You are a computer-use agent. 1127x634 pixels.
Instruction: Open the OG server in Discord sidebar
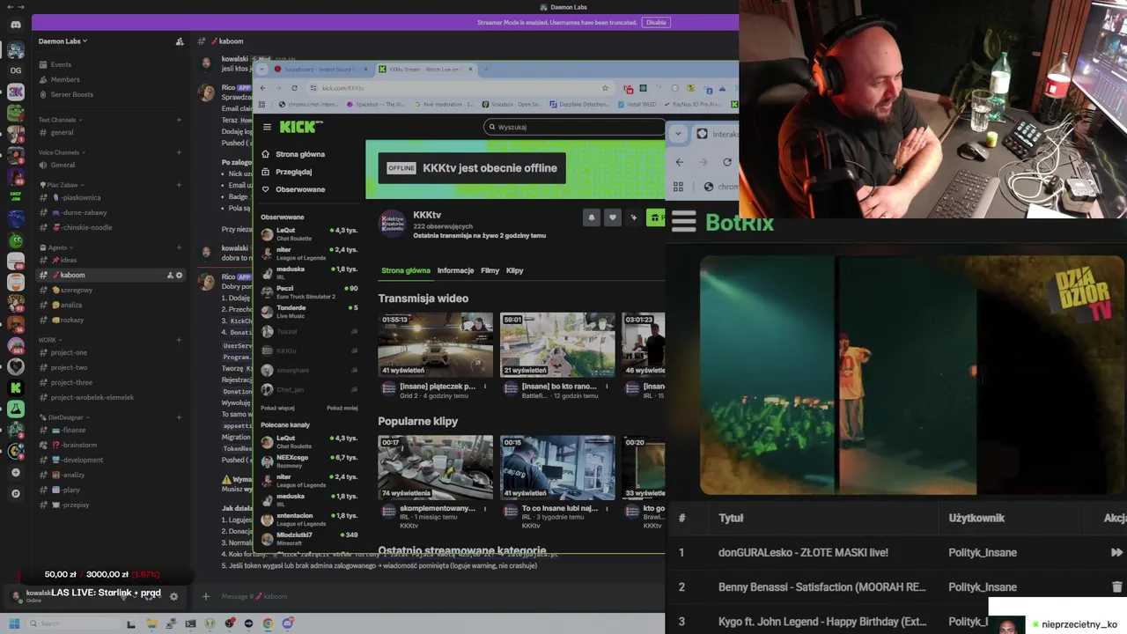pyautogui.click(x=16, y=70)
